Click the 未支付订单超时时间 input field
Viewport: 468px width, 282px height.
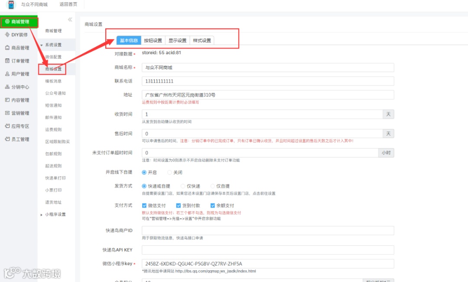(260, 153)
